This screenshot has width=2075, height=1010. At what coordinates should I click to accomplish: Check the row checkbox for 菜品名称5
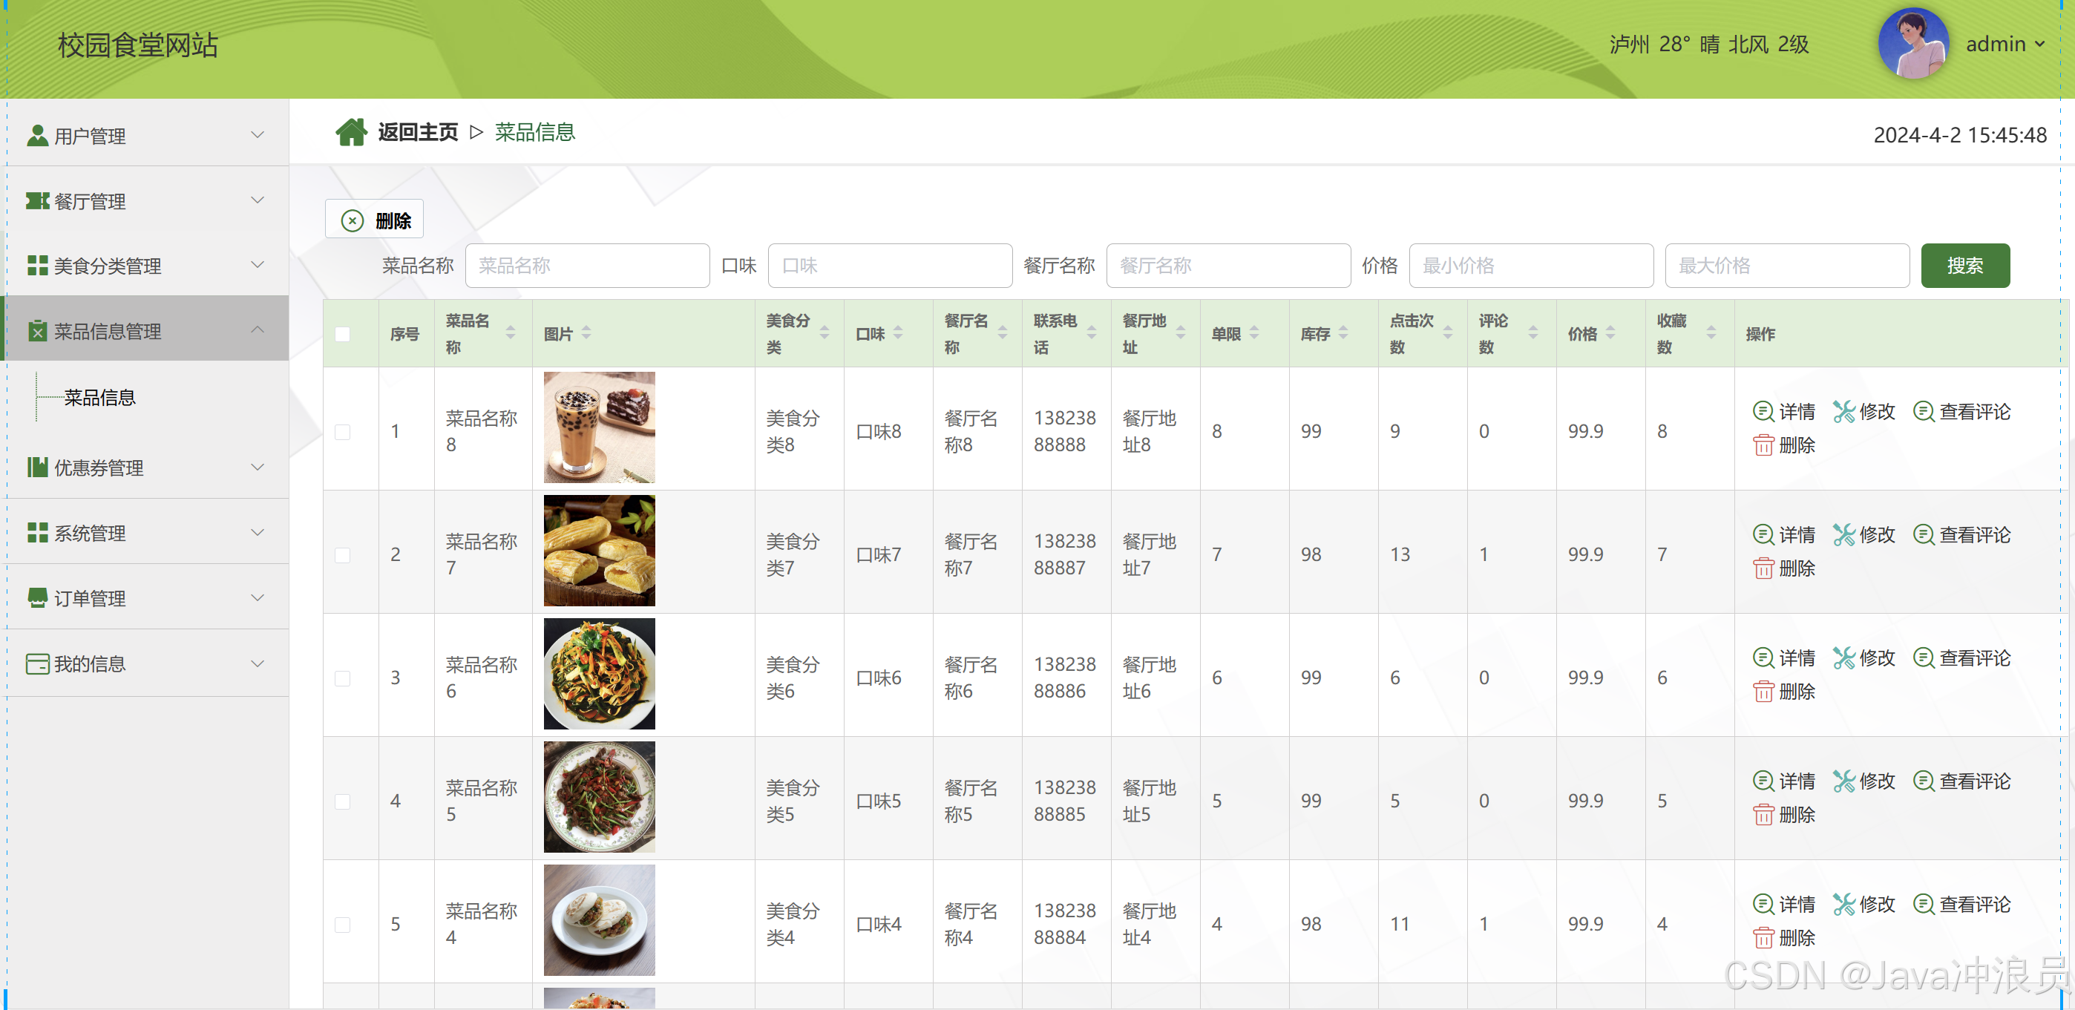click(342, 801)
